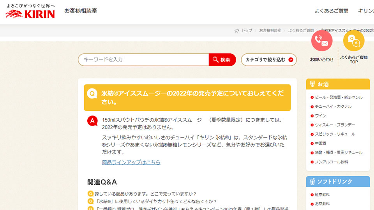Viewport: 374px width, 210px height.
Task: Select お茶飲料 category
Action: pyautogui.click(x=322, y=204)
